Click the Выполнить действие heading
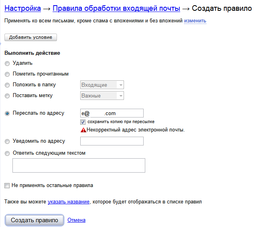The image size is (256, 227). [x=32, y=53]
